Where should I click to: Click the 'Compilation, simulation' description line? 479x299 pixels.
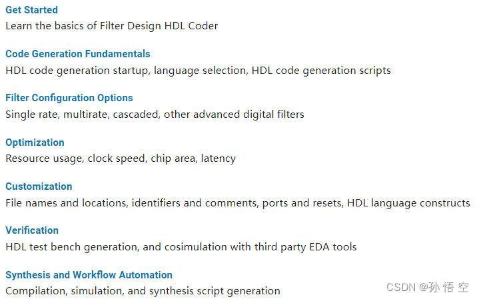tap(143, 291)
